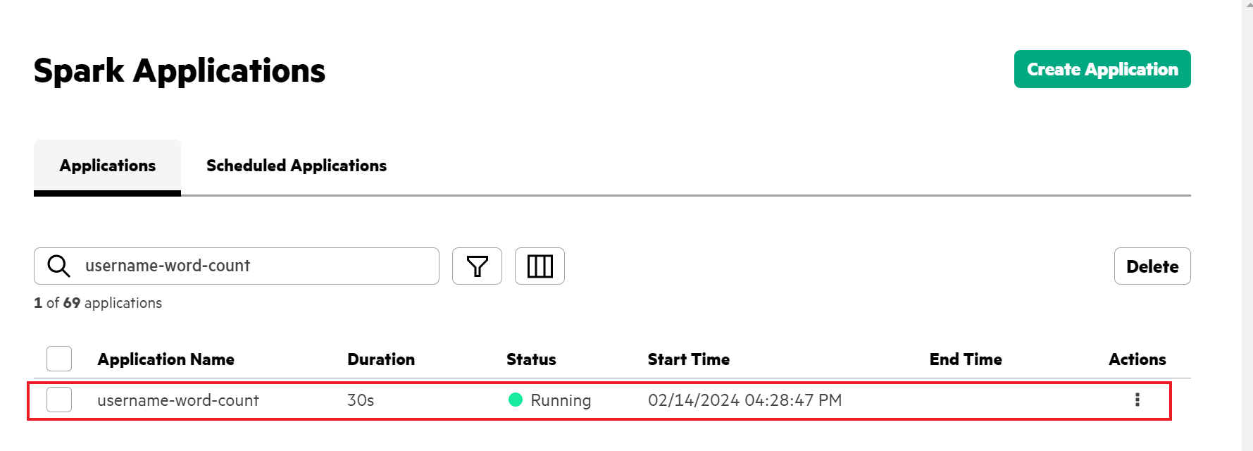Select the Applications tab
The image size is (1253, 451).
tap(108, 166)
